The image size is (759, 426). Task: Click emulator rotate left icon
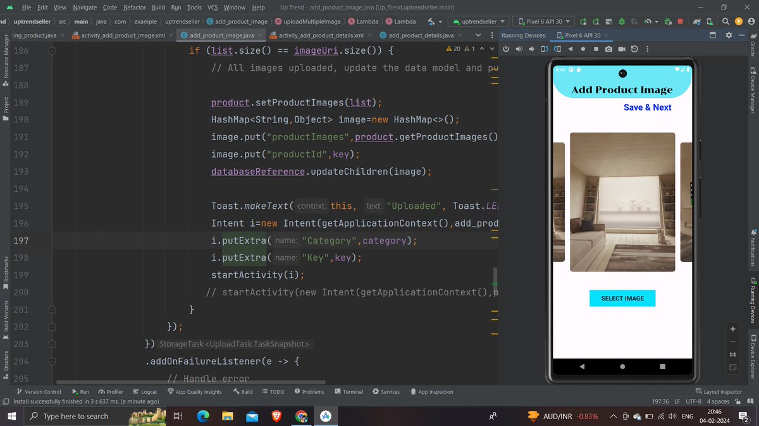point(545,49)
